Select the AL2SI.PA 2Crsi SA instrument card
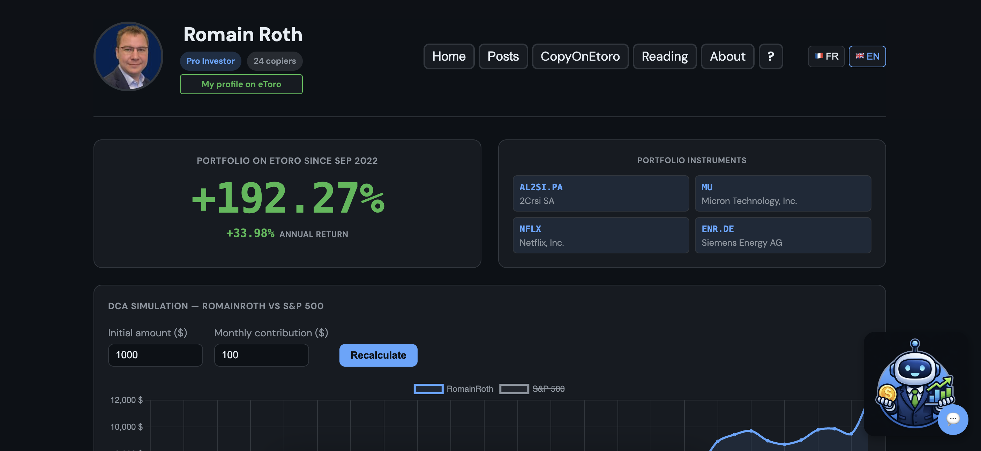981x451 pixels. coord(600,193)
